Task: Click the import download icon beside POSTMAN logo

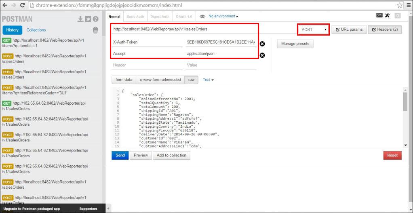Action: pyautogui.click(x=80, y=19)
